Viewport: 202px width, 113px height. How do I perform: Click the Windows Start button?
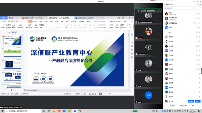pos(3,111)
